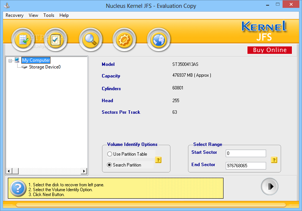
Task: Click the Next arrow button
Action: click(269, 187)
